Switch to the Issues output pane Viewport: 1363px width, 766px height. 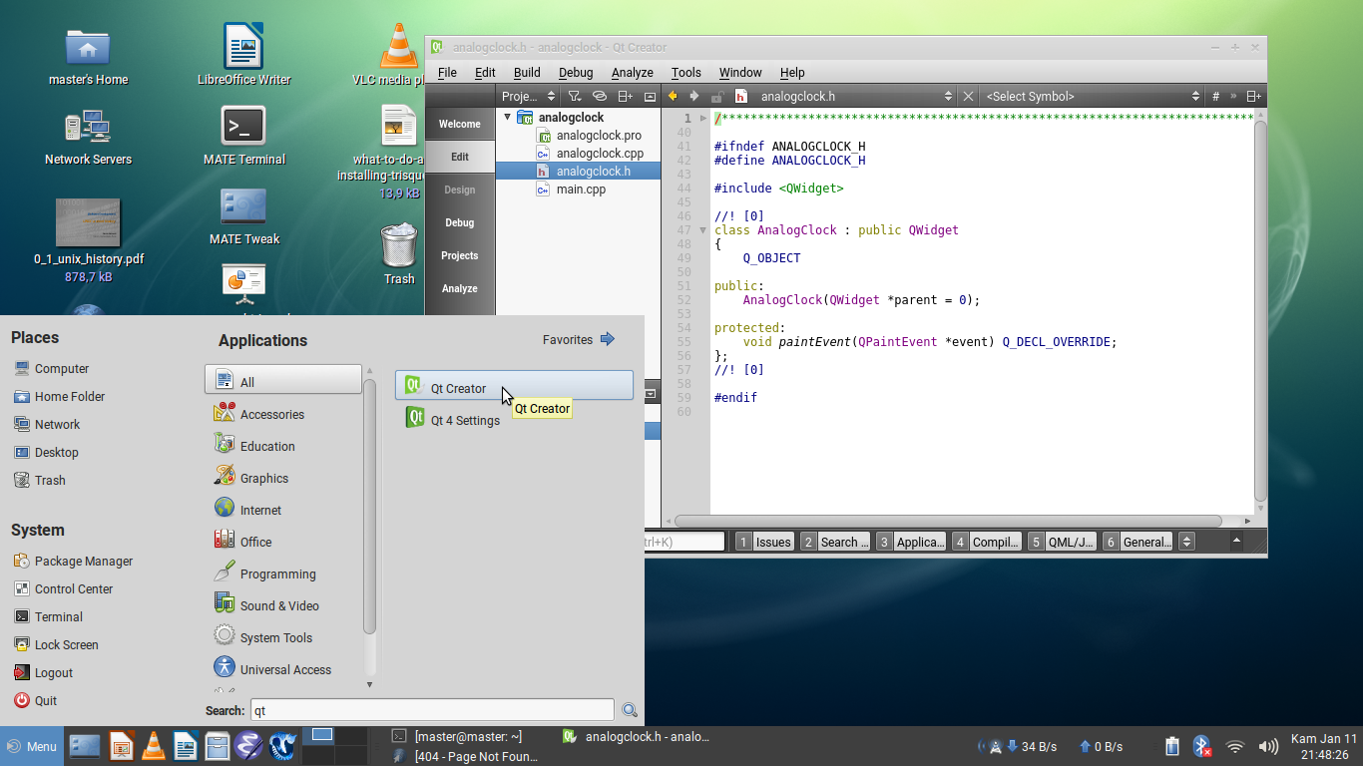click(x=763, y=541)
